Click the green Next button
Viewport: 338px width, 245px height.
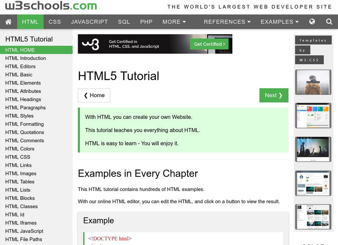tap(274, 95)
